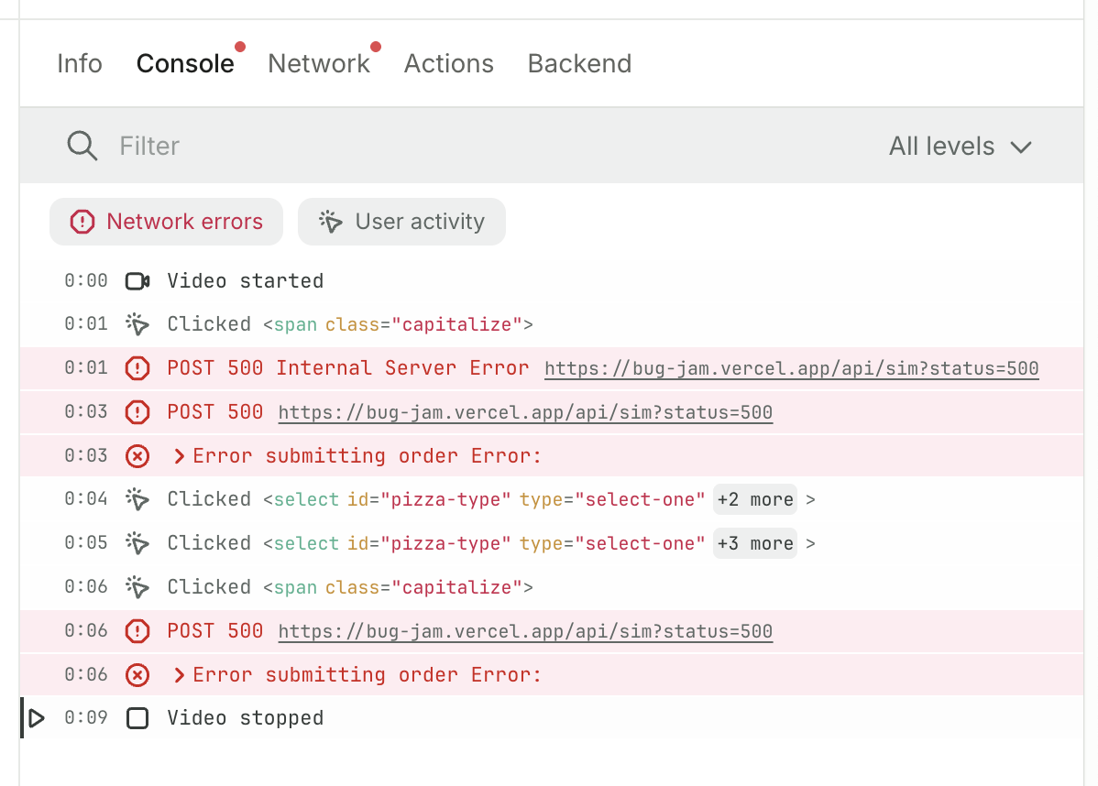
Task: Select the 0:05 Clicked pizza-type select row
Action: coord(552,544)
